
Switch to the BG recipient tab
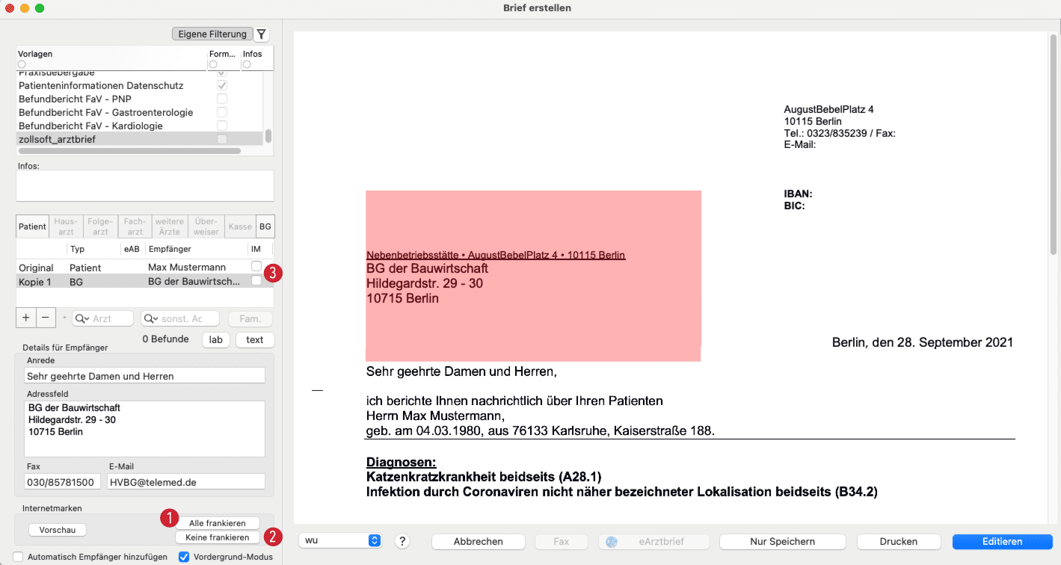[x=265, y=226]
